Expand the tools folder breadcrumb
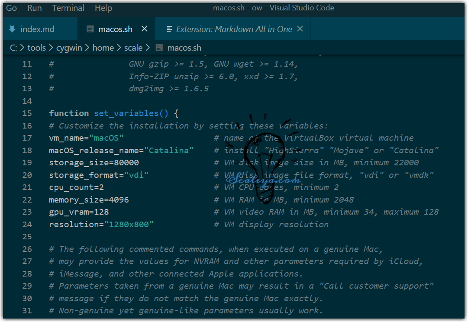 (36, 48)
